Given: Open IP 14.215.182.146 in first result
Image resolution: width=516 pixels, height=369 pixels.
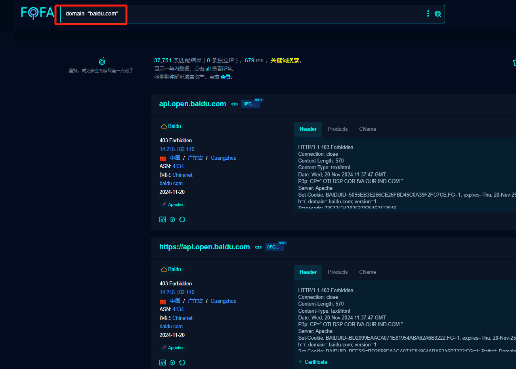Looking at the screenshot, I should pyautogui.click(x=177, y=149).
